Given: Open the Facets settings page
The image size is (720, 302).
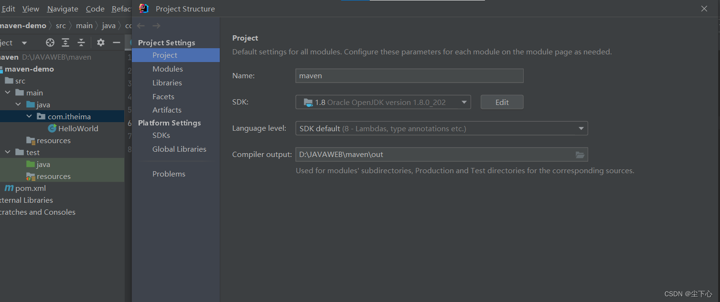Looking at the screenshot, I should pyautogui.click(x=163, y=96).
